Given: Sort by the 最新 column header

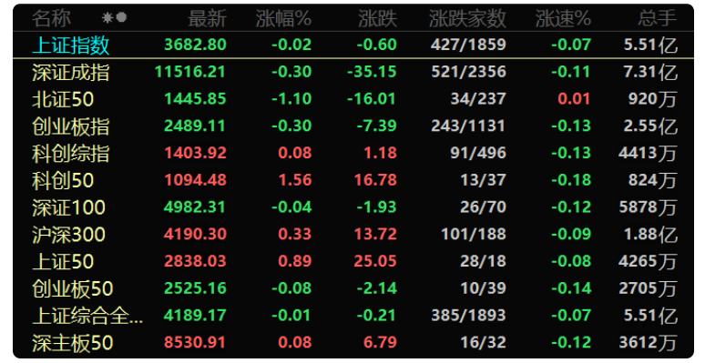Looking at the screenshot, I should 208,18.
